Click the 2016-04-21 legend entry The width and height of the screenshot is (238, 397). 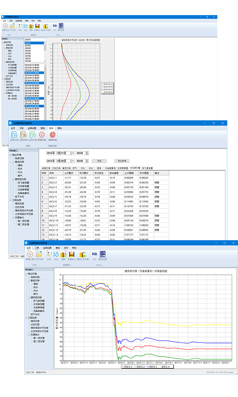point(107,84)
